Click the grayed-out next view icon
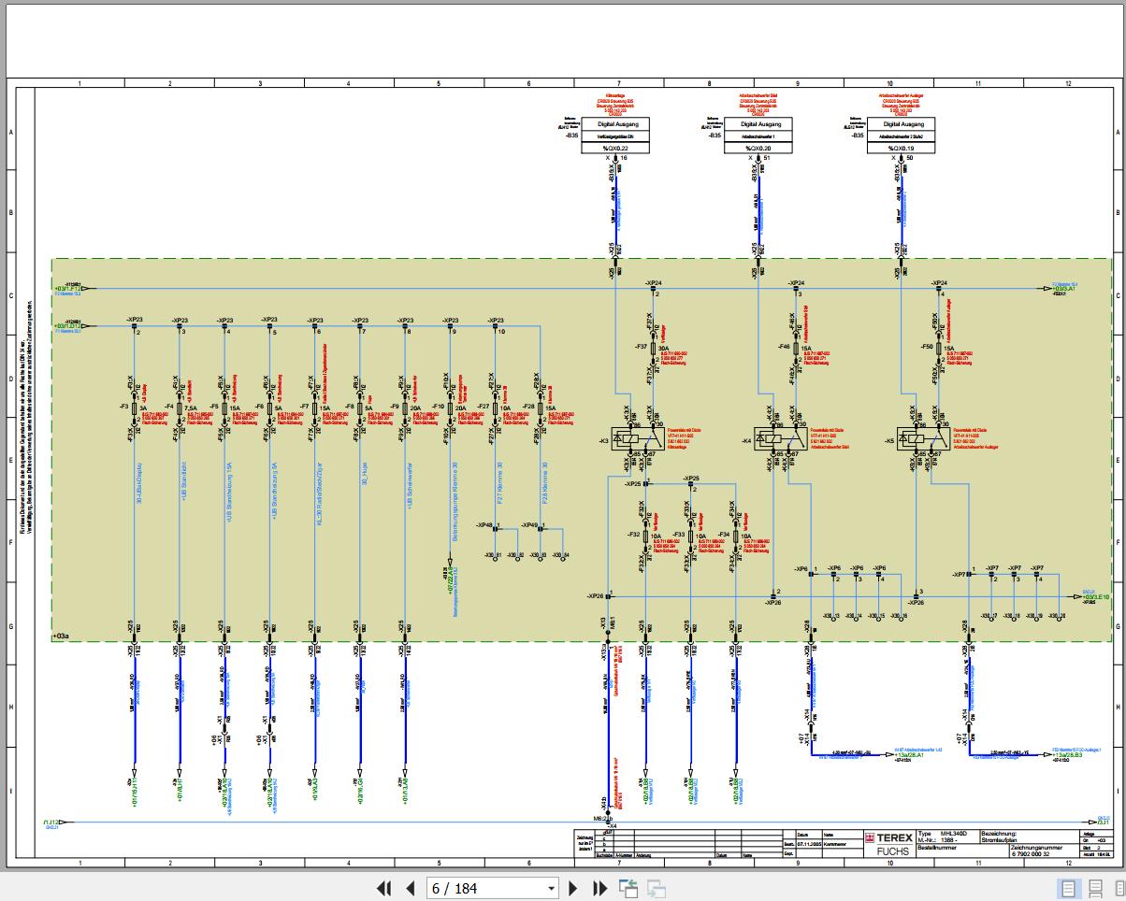 pyautogui.click(x=657, y=888)
